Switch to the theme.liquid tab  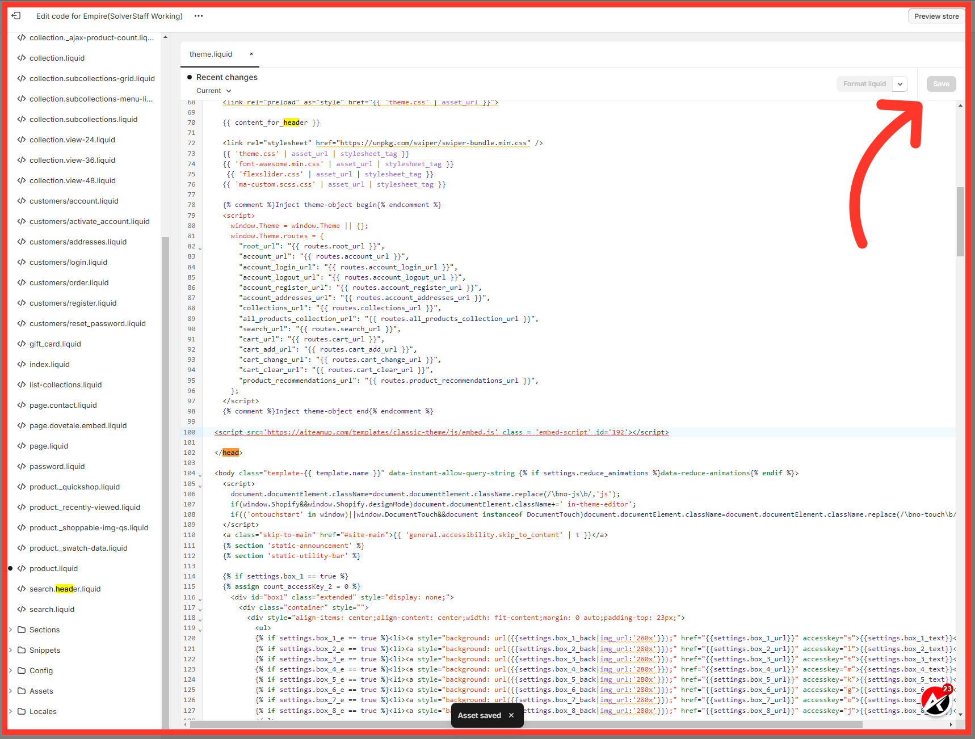211,54
